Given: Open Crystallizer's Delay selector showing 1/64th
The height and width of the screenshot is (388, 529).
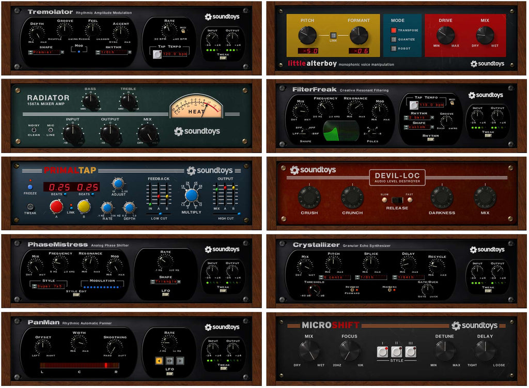Looking at the screenshot, I should pyautogui.click(x=408, y=277).
